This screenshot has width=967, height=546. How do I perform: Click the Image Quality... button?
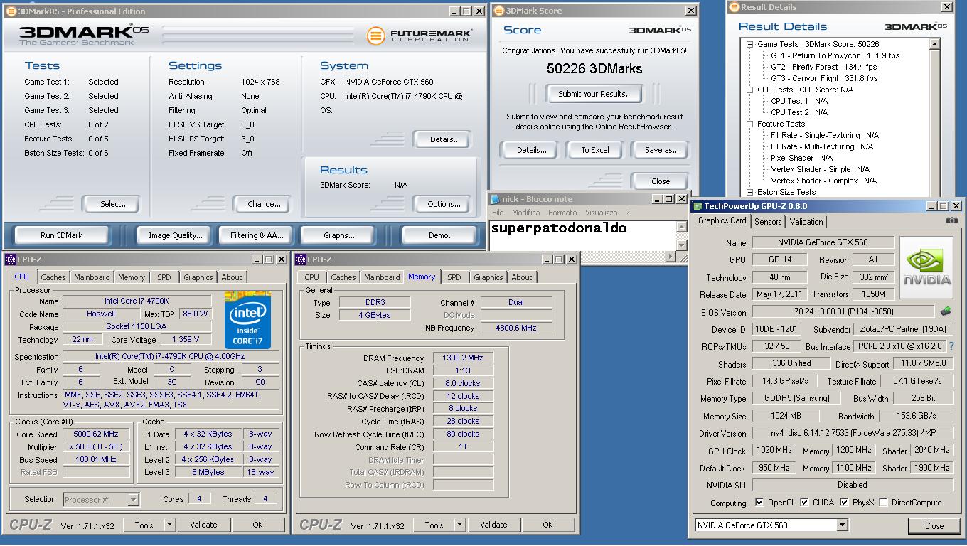point(176,235)
